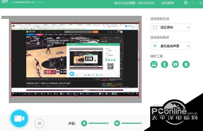Screen dimensions: 203x131
Task: Click the bottom-left selection resize handle
Action: pyautogui.click(x=11, y=96)
